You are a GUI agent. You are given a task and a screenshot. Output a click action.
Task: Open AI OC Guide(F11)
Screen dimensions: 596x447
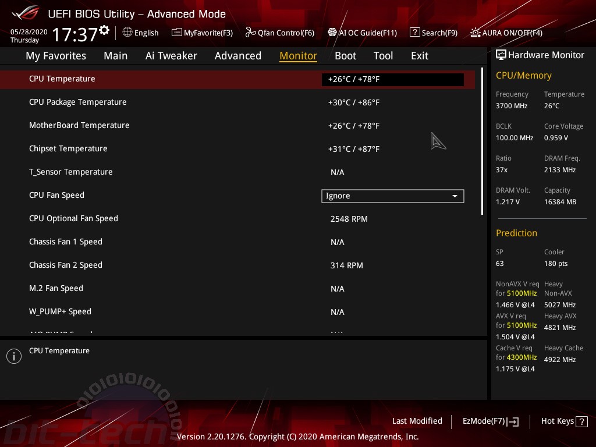tap(362, 33)
